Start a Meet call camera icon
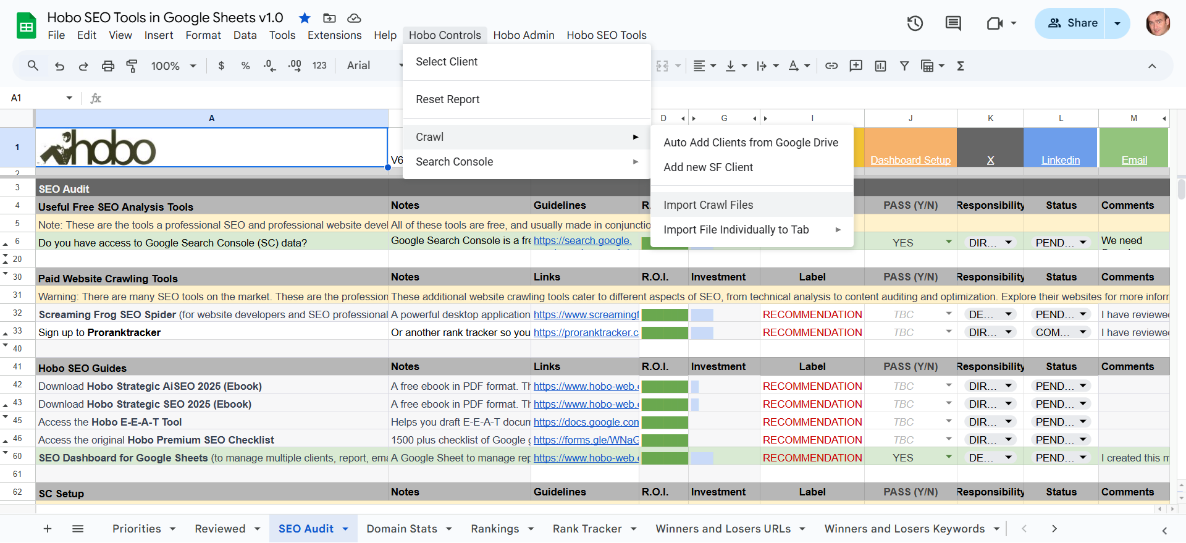This screenshot has height=543, width=1186. click(x=995, y=23)
